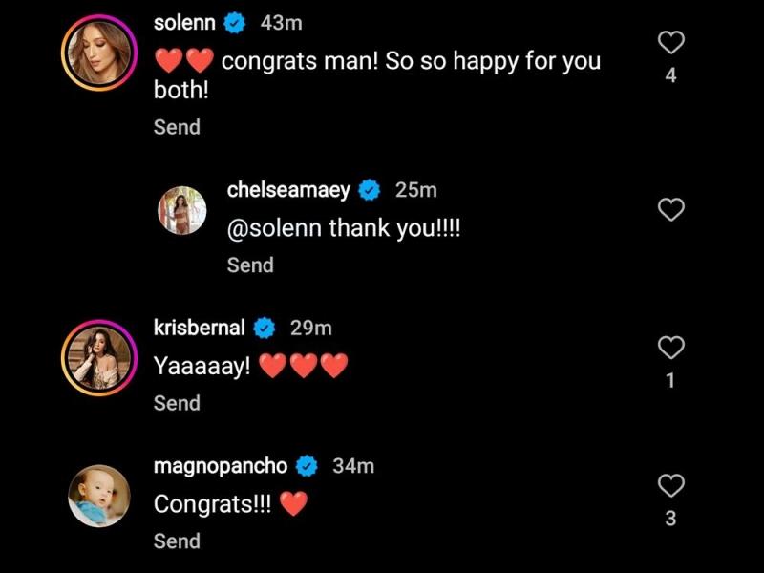
Task: Like magnopancho's Congrats comment
Action: 671,486
